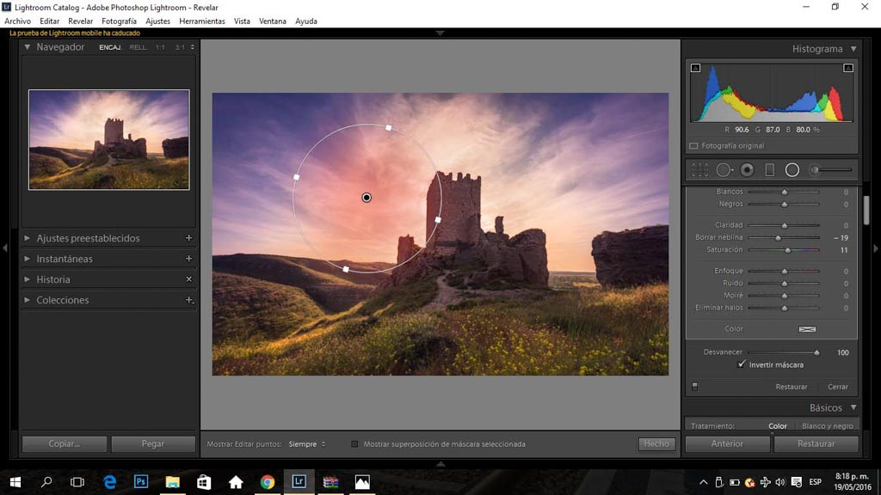Open the Fotografía menu
The height and width of the screenshot is (495, 881).
119,21
